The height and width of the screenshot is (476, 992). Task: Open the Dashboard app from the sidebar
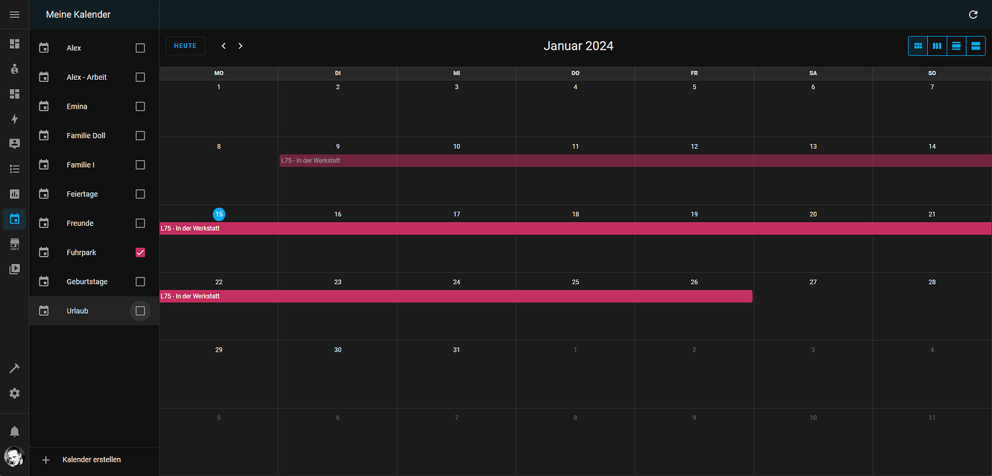point(14,44)
